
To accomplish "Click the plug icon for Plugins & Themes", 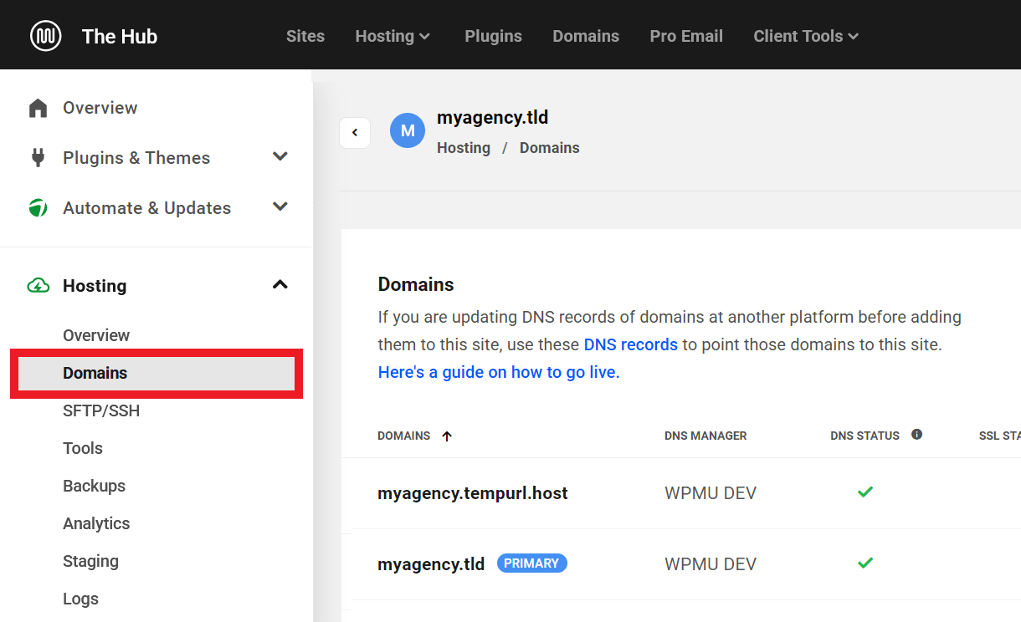I will coord(38,158).
